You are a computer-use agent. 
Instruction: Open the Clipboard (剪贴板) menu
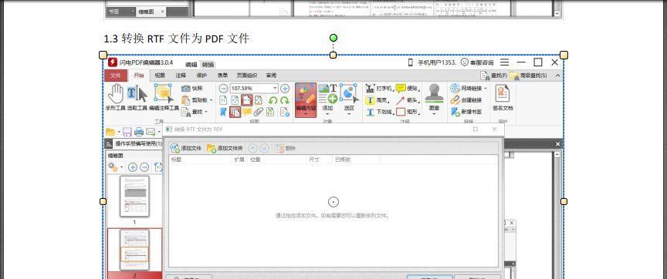click(197, 100)
